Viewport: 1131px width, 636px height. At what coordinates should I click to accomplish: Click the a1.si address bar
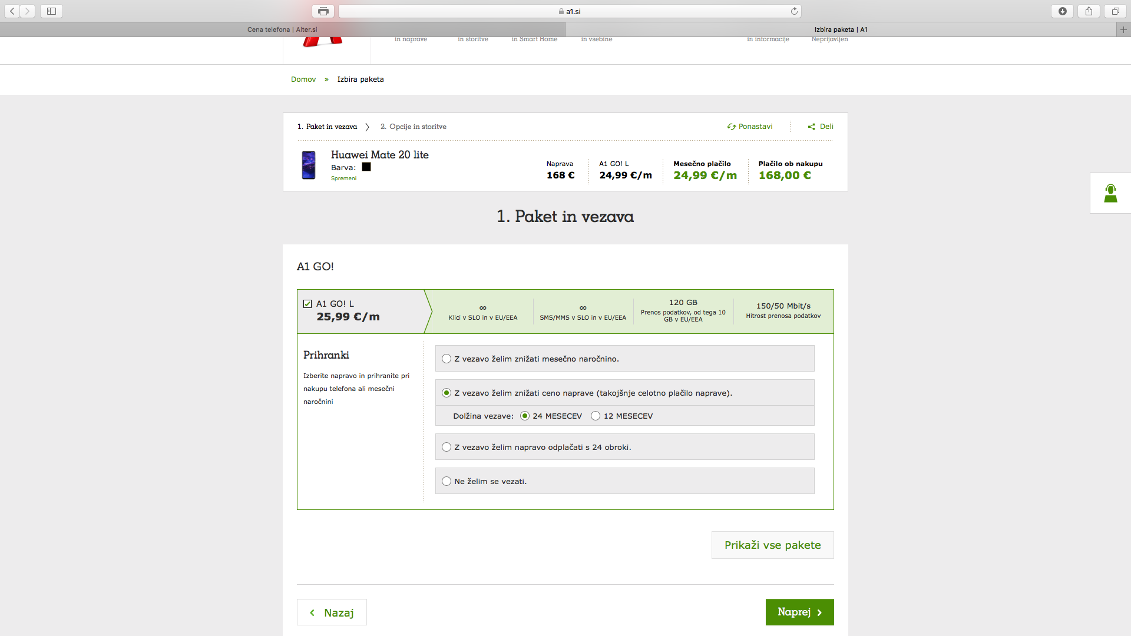(570, 11)
